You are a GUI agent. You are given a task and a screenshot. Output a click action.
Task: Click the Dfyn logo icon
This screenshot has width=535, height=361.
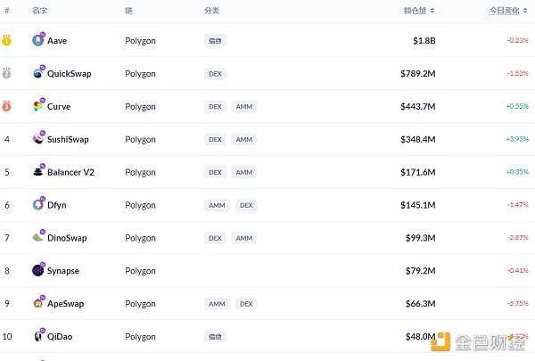(37, 205)
